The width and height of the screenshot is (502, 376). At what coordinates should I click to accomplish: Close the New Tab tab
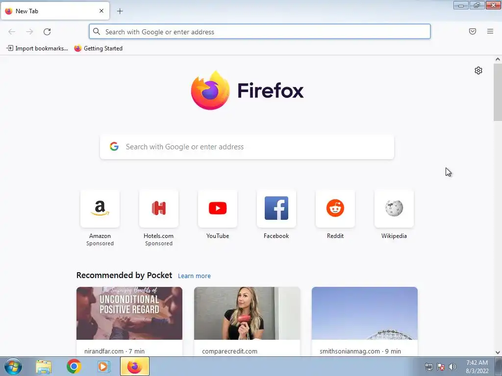[x=101, y=11]
